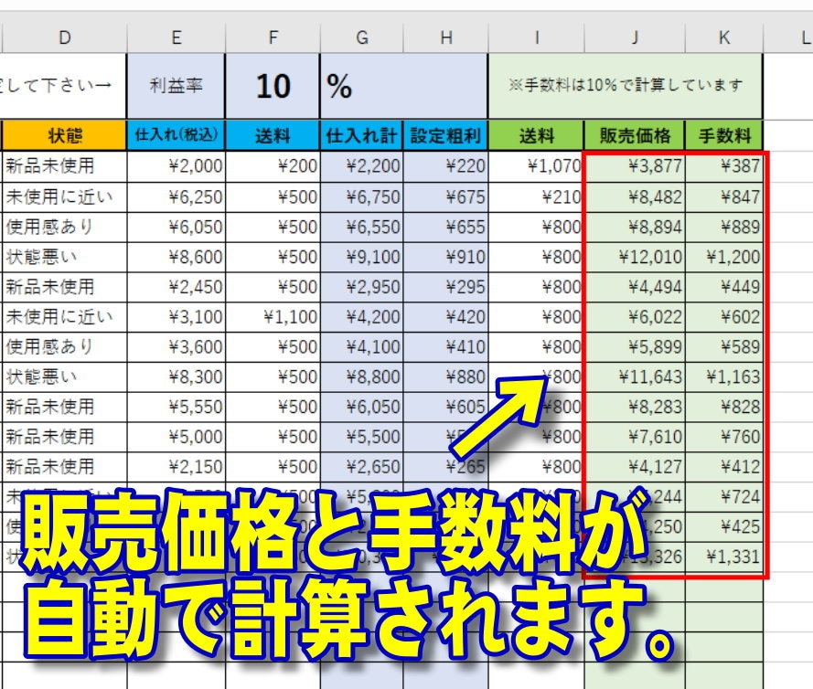
Task: Click purchase cost cell ¥6,250
Action: tap(177, 196)
